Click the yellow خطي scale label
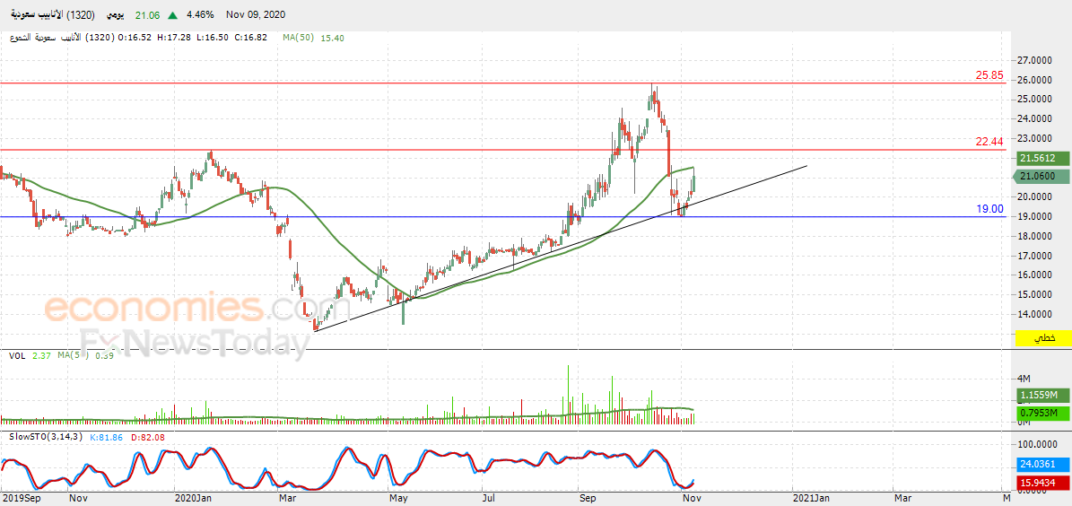Screen dimensions: 1072x506 pyautogui.click(x=1041, y=338)
